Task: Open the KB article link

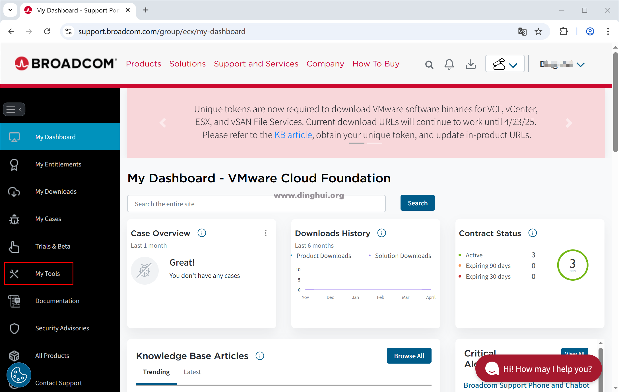Action: (x=293, y=135)
